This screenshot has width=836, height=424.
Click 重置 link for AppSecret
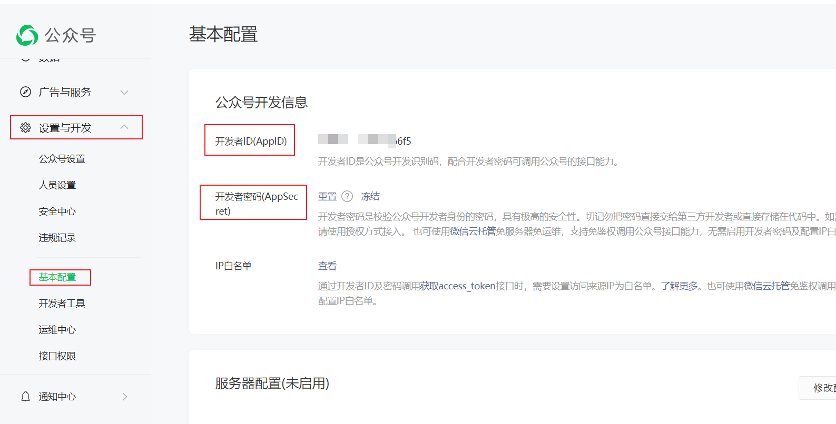click(327, 196)
